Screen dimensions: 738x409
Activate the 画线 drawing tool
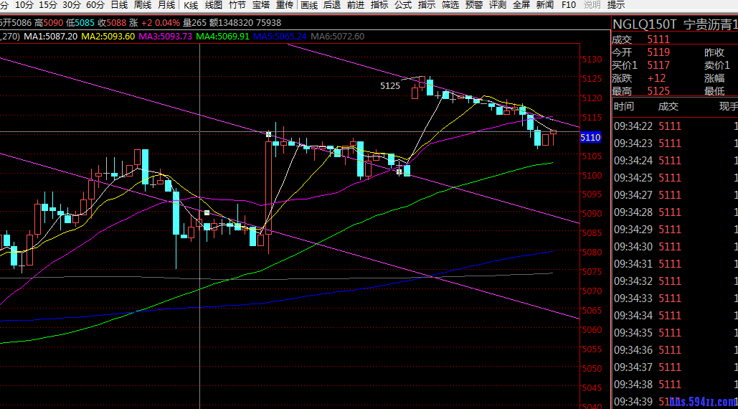point(309,5)
